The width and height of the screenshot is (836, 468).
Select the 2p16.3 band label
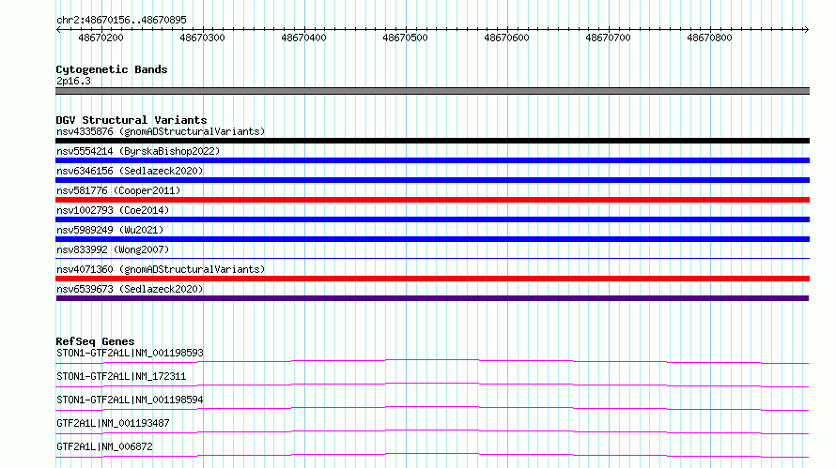point(73,81)
